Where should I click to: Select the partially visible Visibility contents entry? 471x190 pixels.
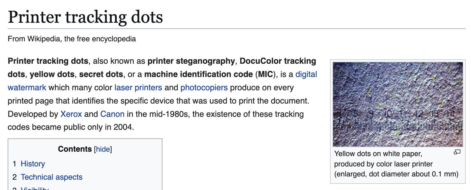click(34, 189)
